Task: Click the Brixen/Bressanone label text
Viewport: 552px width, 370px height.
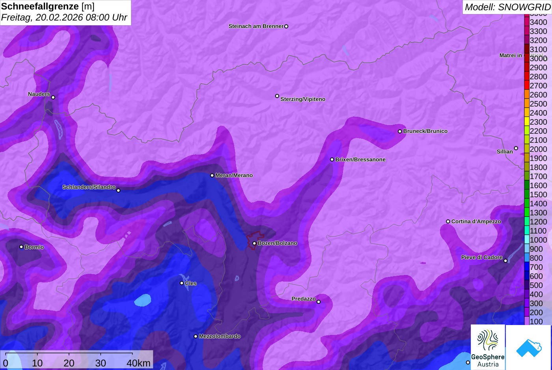Action: [360, 159]
